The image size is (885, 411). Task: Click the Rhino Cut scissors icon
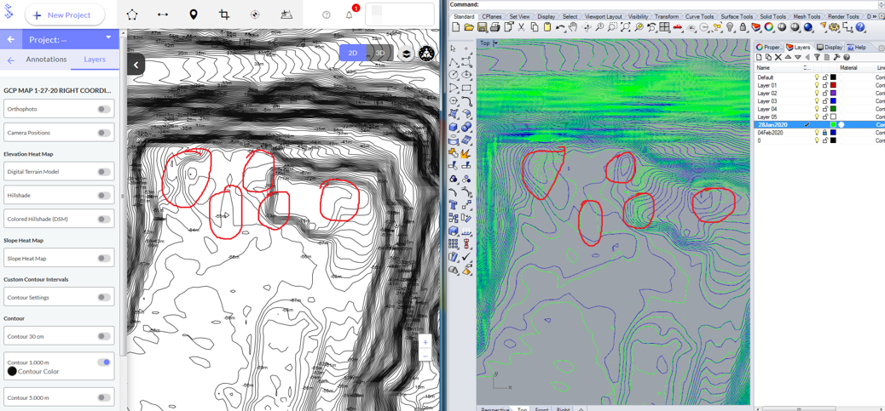[x=521, y=26]
